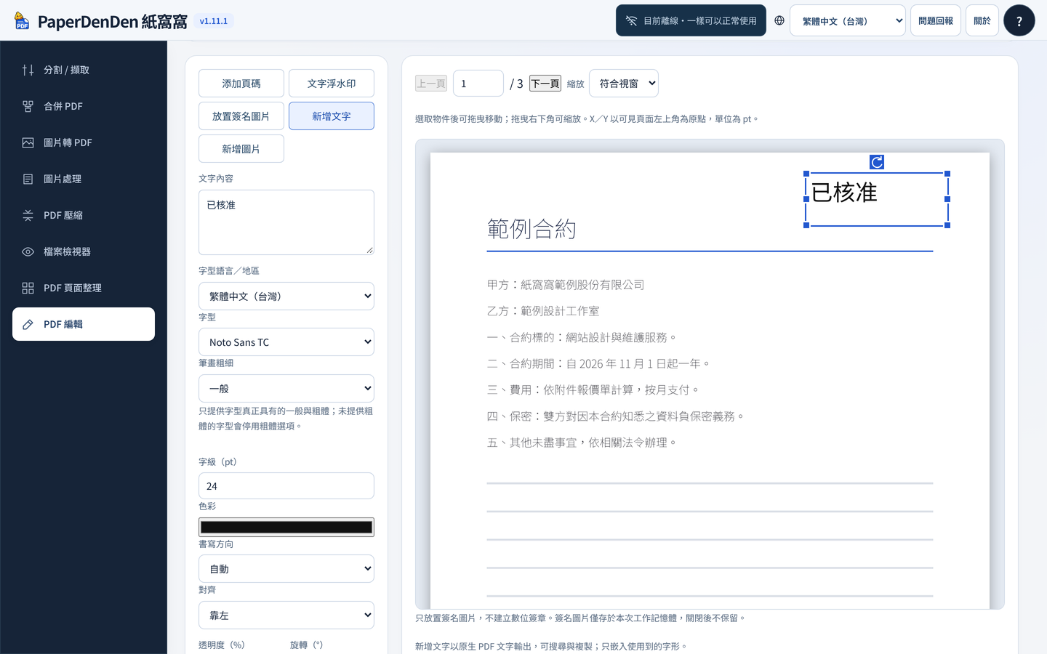Click the 字級 (pt) input field

click(286, 485)
